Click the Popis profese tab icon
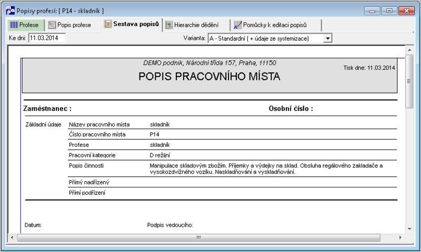The image size is (421, 252). click(52, 25)
